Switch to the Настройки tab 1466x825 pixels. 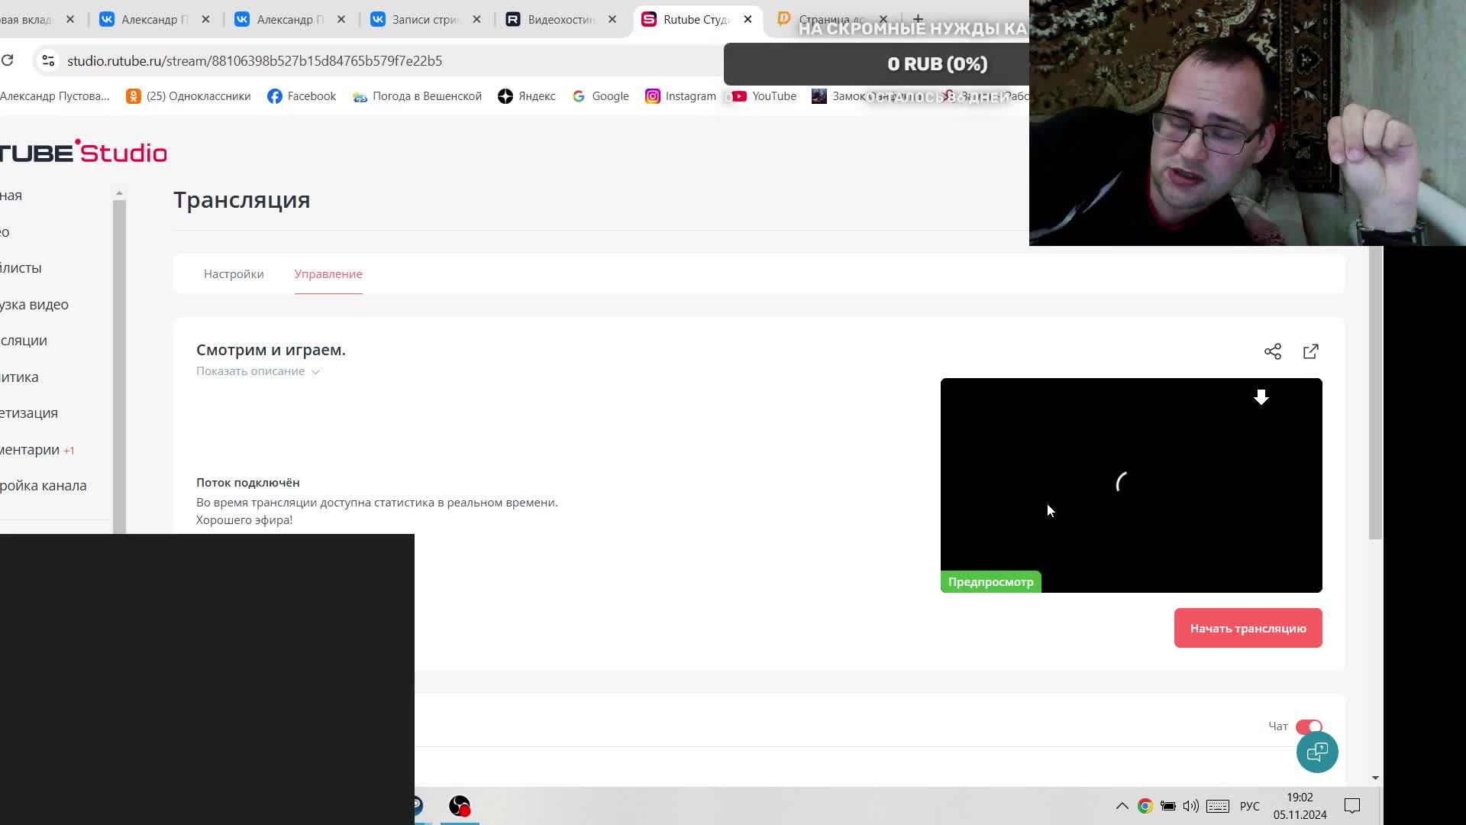pos(234,274)
